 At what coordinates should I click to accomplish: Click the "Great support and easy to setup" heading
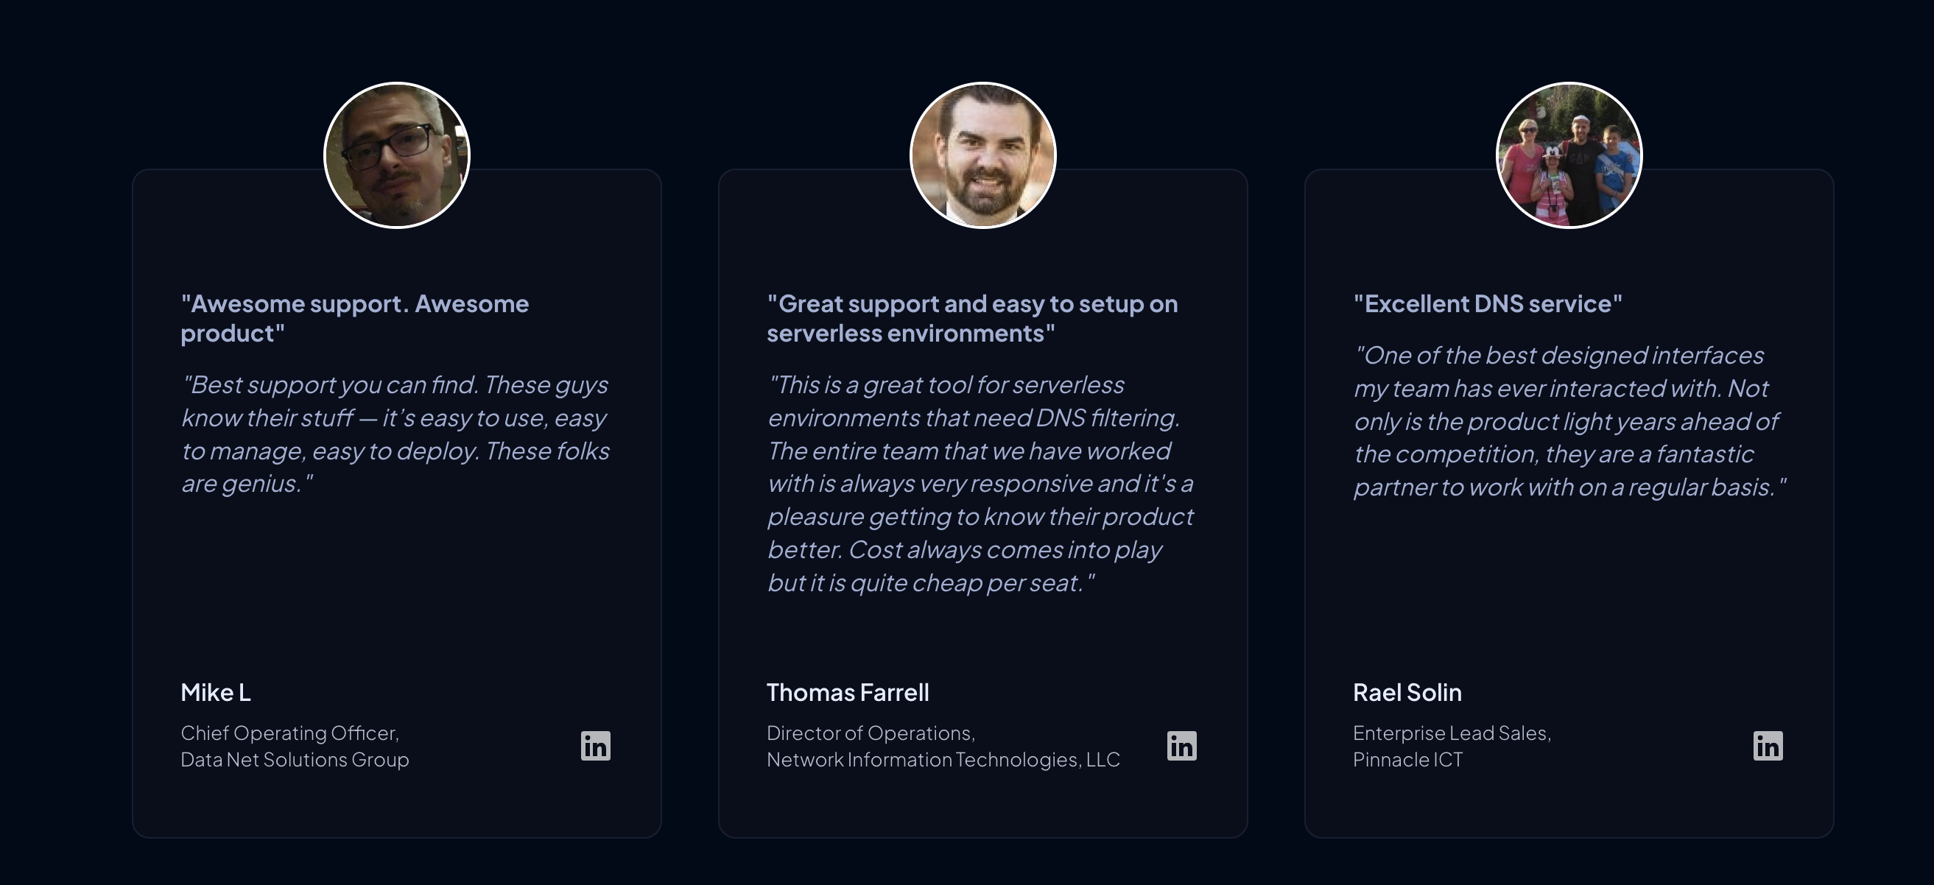972,318
